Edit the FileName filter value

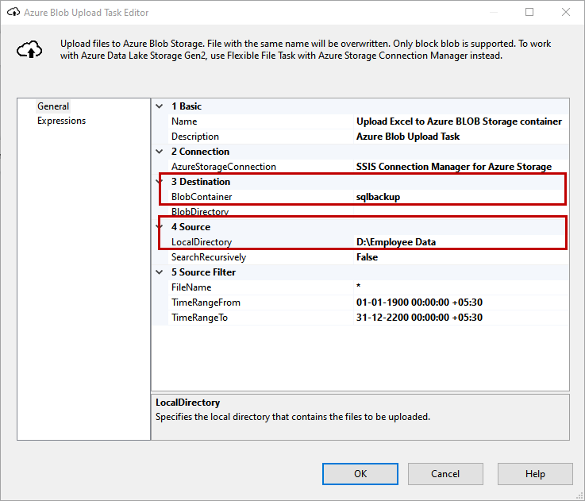[x=459, y=287]
